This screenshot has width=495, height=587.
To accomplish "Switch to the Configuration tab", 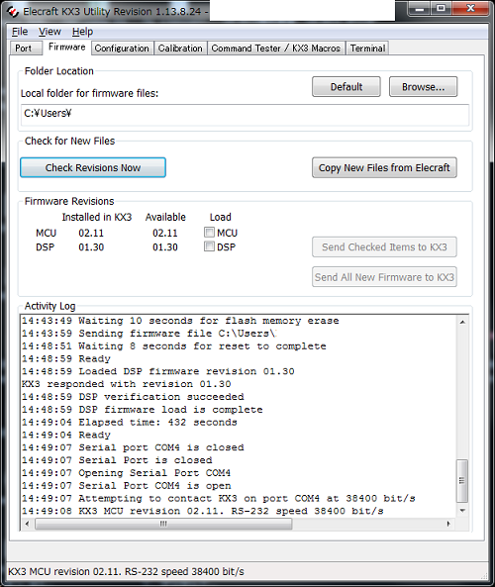I will [122, 49].
